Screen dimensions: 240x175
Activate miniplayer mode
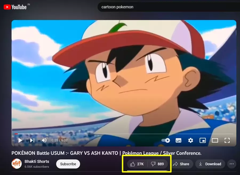203,140
